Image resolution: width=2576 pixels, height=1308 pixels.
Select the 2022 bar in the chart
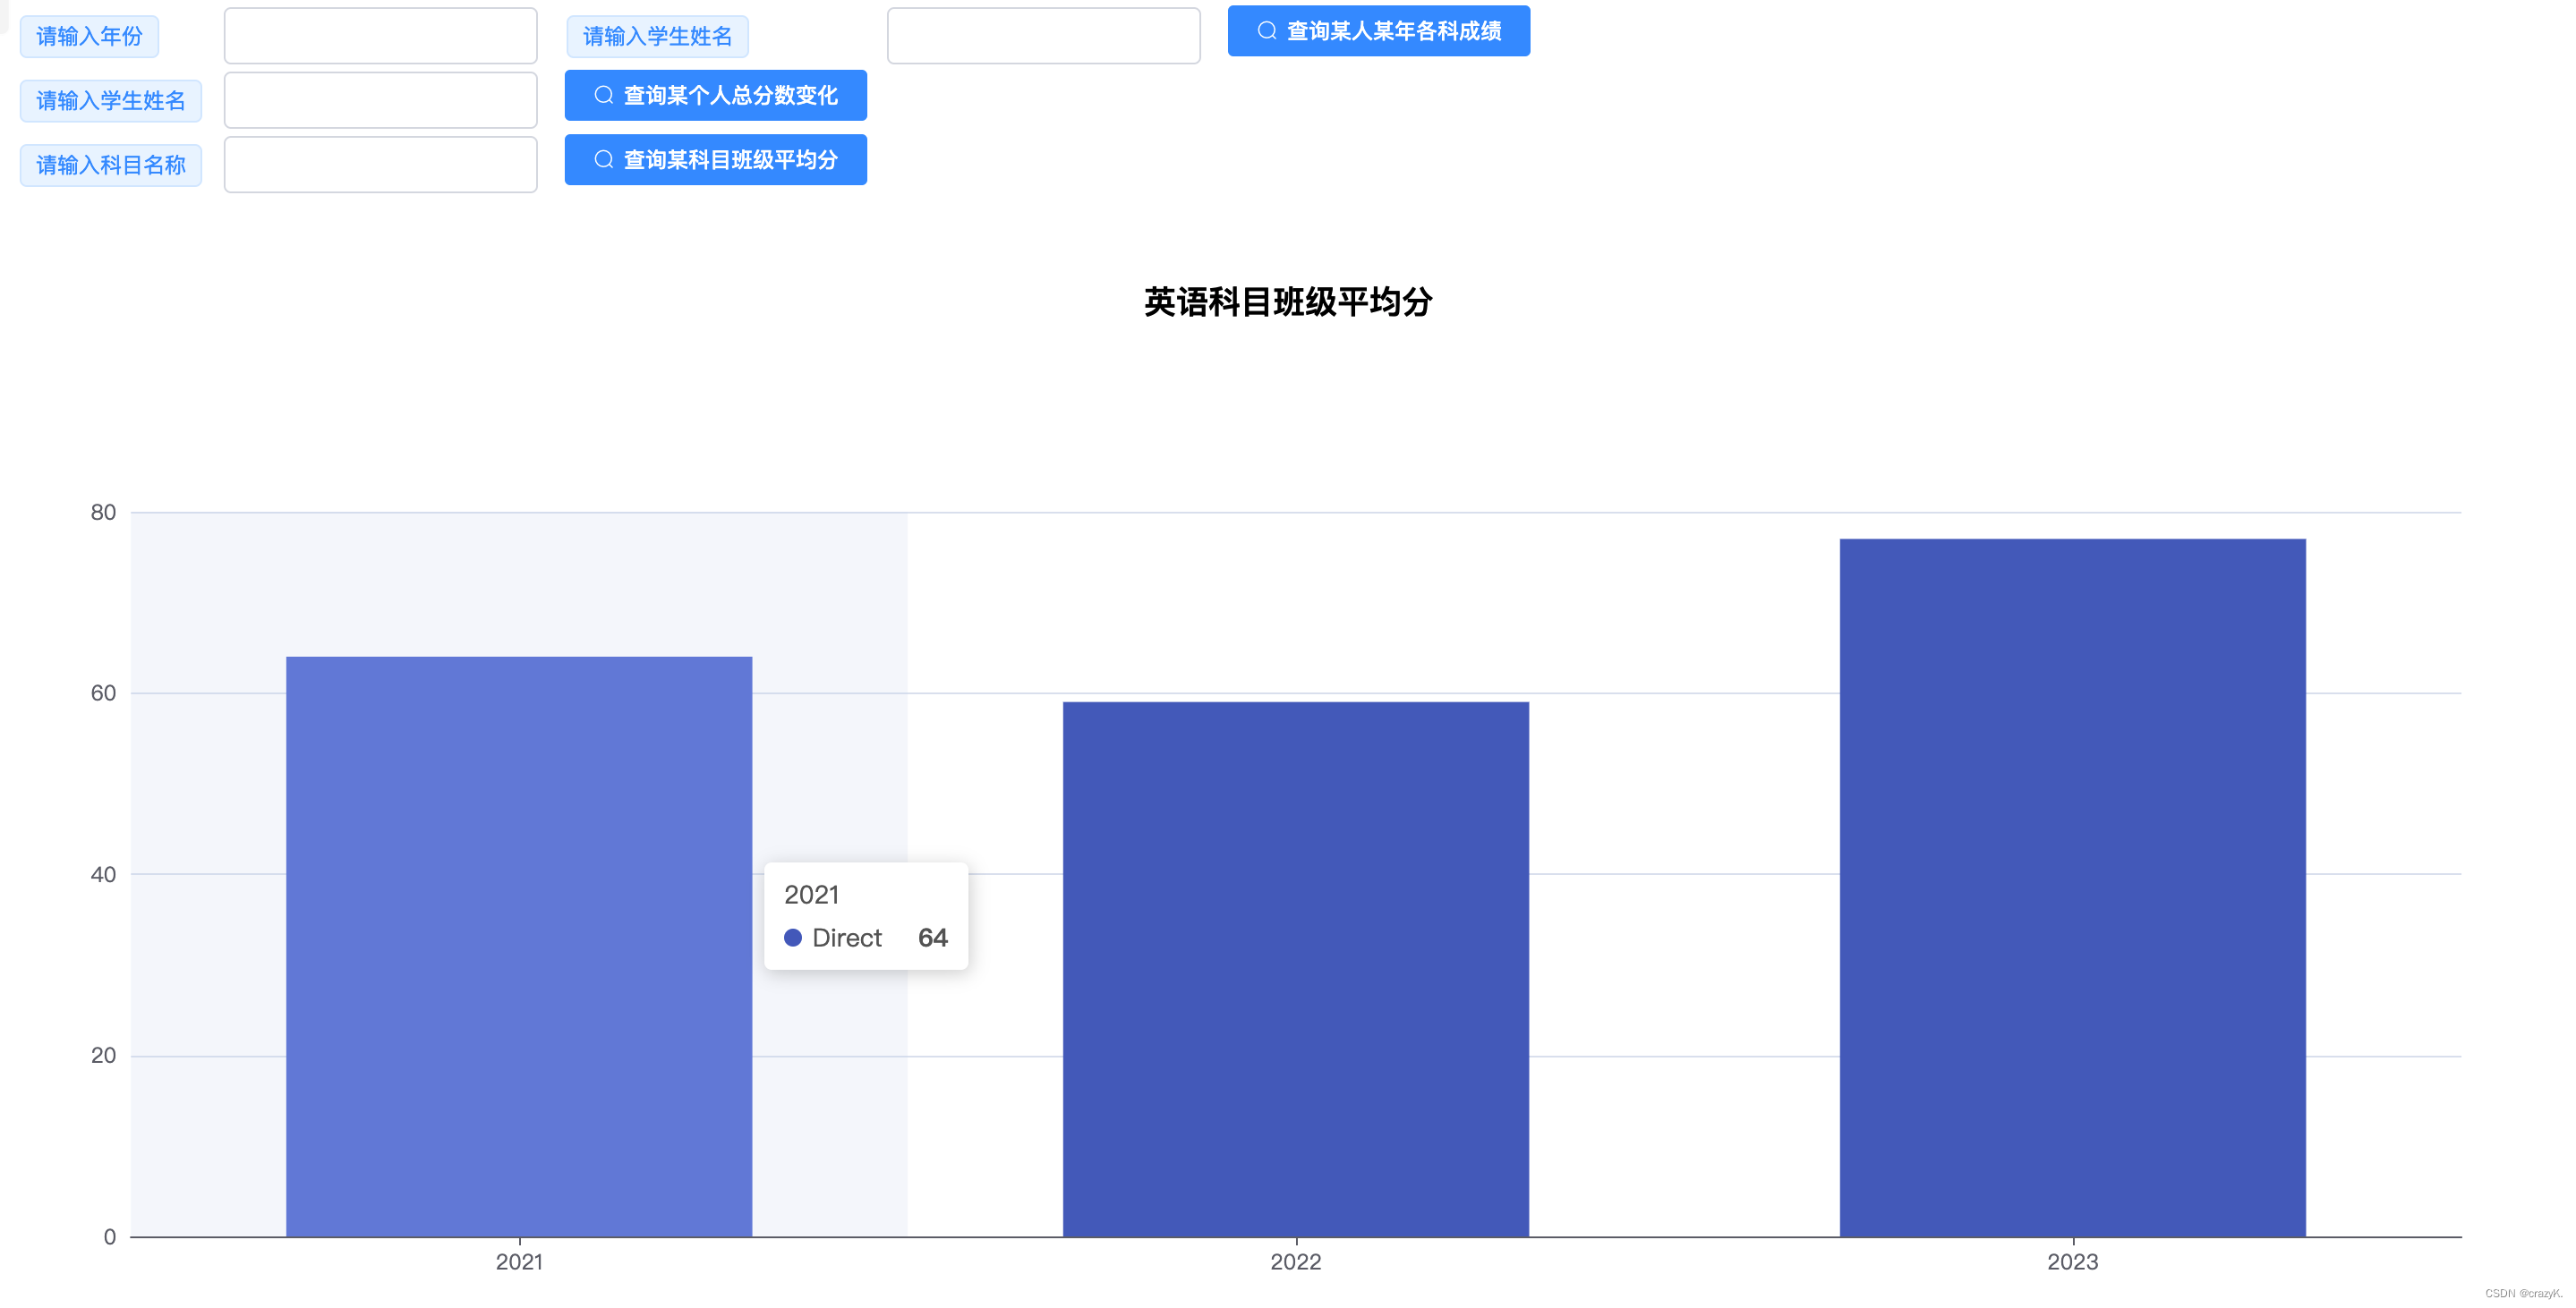click(x=1295, y=968)
